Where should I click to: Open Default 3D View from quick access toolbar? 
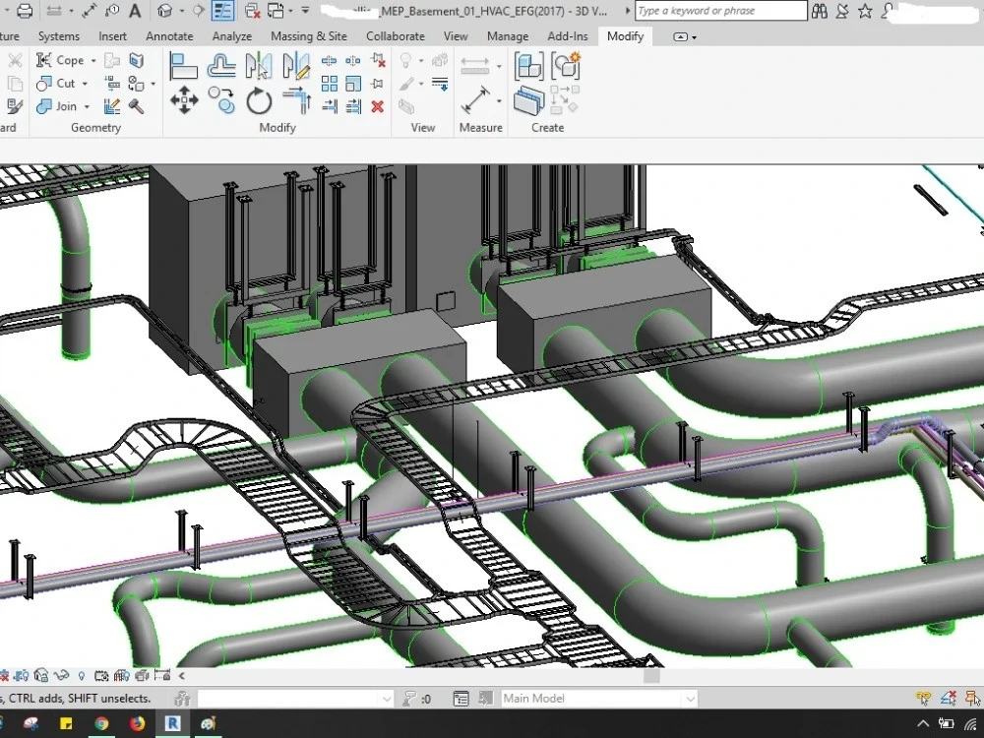point(164,11)
